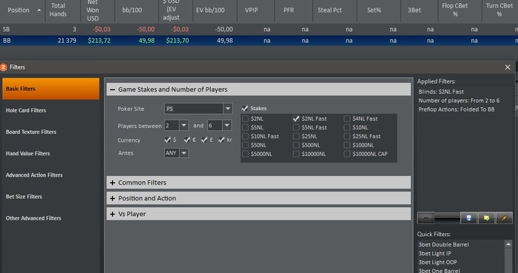The width and height of the screenshot is (518, 273).
Task: Open the Antes ANY dropdown
Action: click(184, 153)
